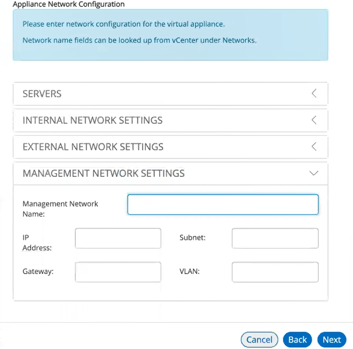
Task: Cancel the appliance network configuration
Action: (260, 339)
